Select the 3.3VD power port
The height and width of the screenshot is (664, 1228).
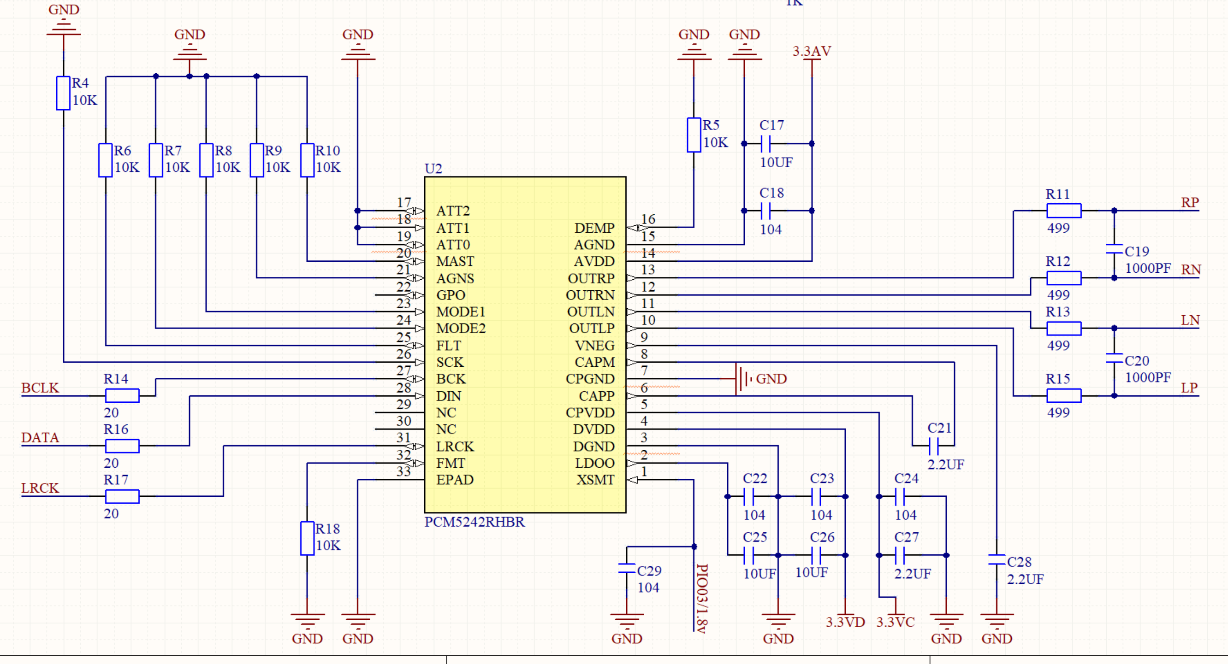coord(845,622)
